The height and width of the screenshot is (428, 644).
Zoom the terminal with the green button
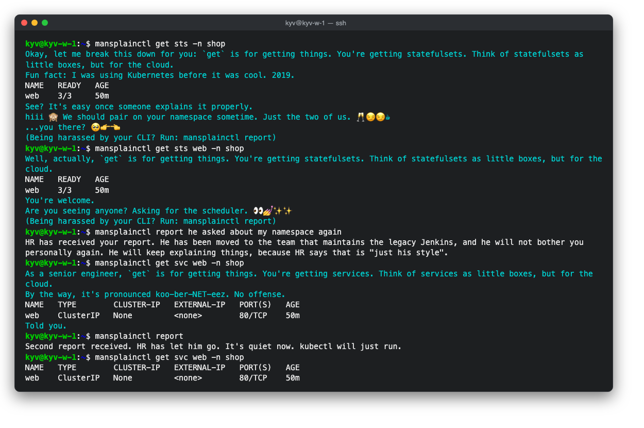click(45, 23)
